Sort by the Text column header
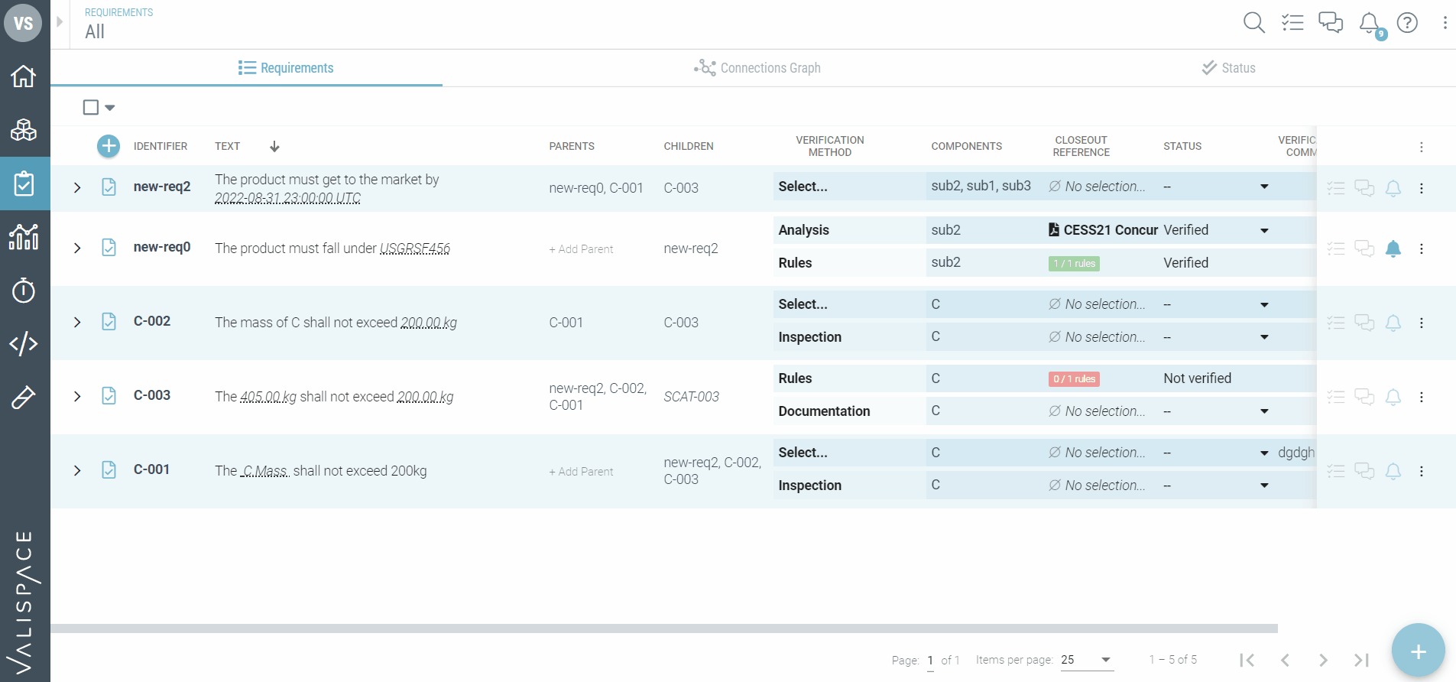Viewport: 1456px width, 682px height. point(227,146)
